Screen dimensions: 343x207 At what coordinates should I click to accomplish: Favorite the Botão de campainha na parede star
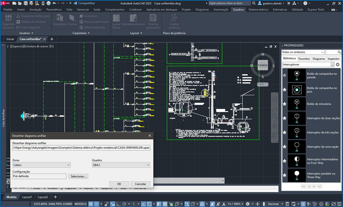tap(285, 76)
